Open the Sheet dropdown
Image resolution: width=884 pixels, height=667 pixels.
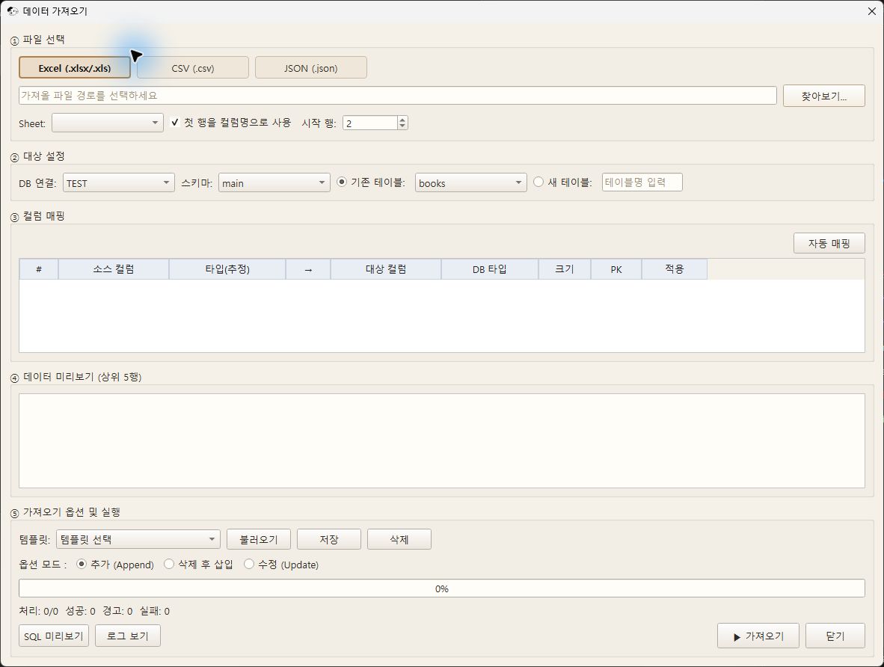pos(107,123)
